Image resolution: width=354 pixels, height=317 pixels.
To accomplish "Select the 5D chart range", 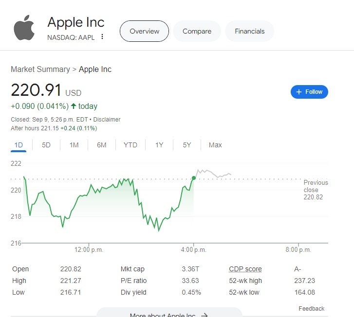I will (x=46, y=145).
